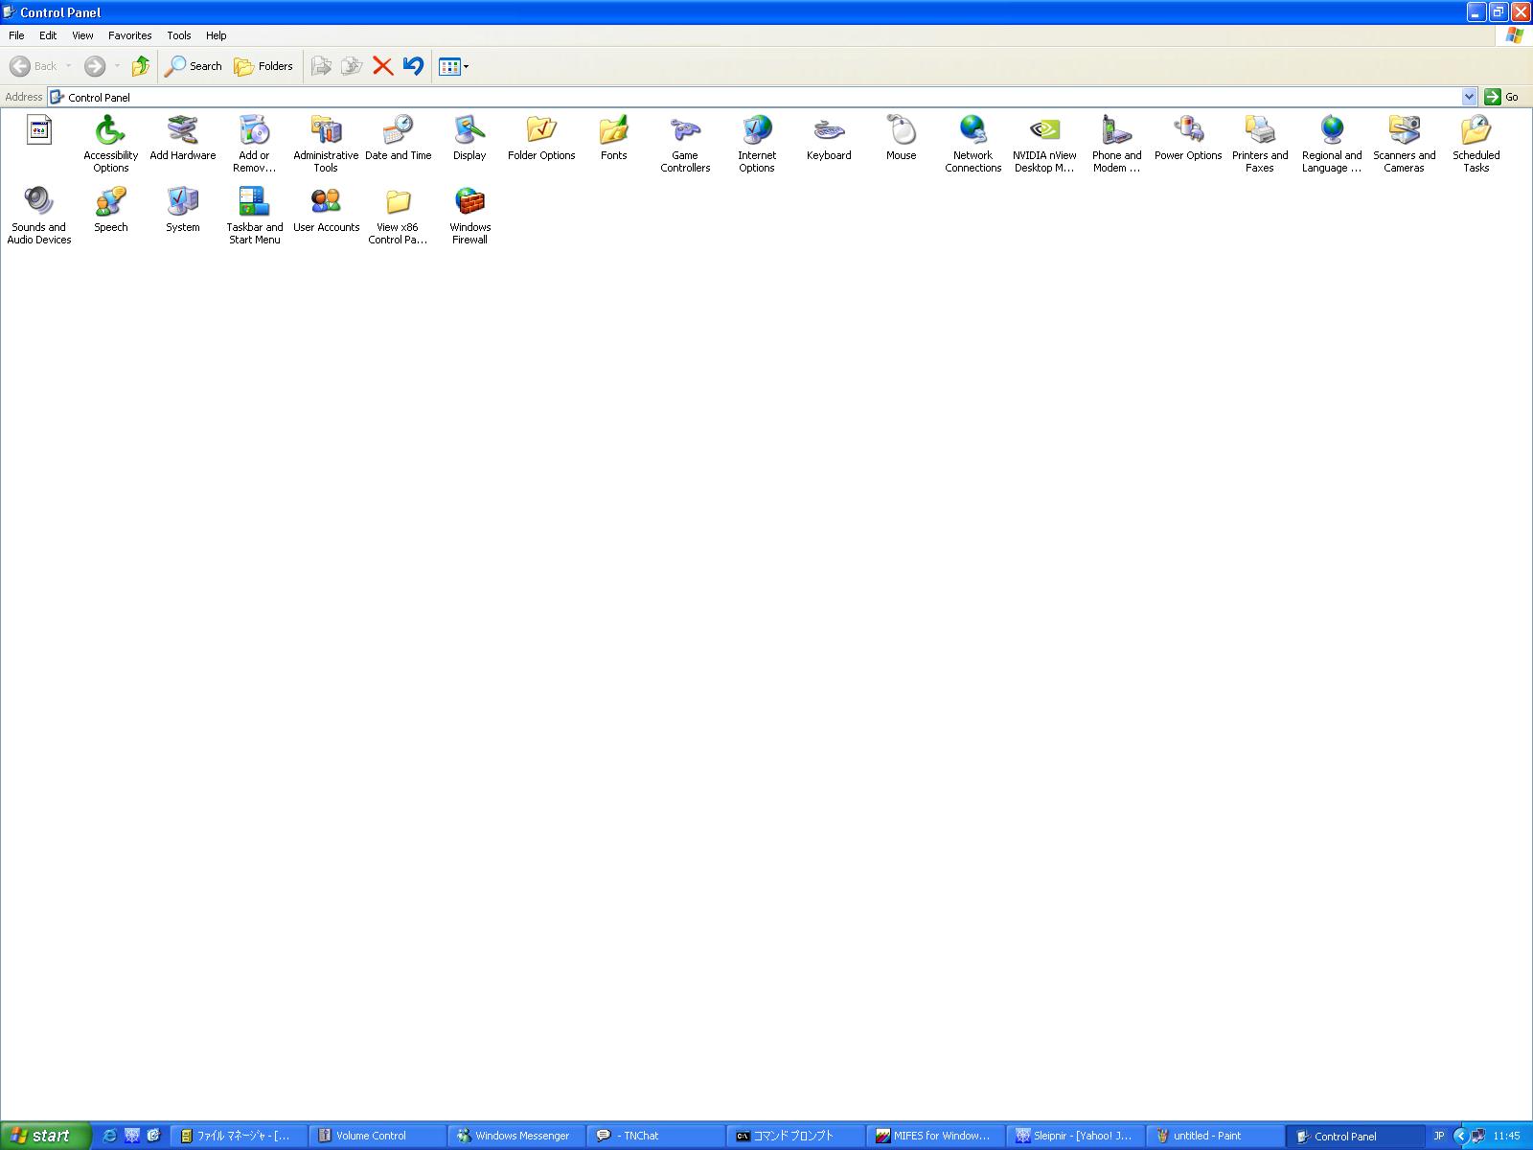Open the Tools menu
This screenshot has width=1533, height=1150.
179,35
